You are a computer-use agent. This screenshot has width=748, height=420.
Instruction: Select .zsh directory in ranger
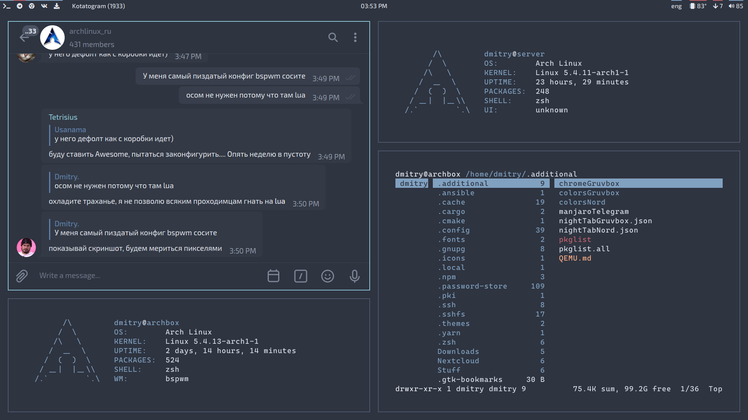tap(491, 342)
